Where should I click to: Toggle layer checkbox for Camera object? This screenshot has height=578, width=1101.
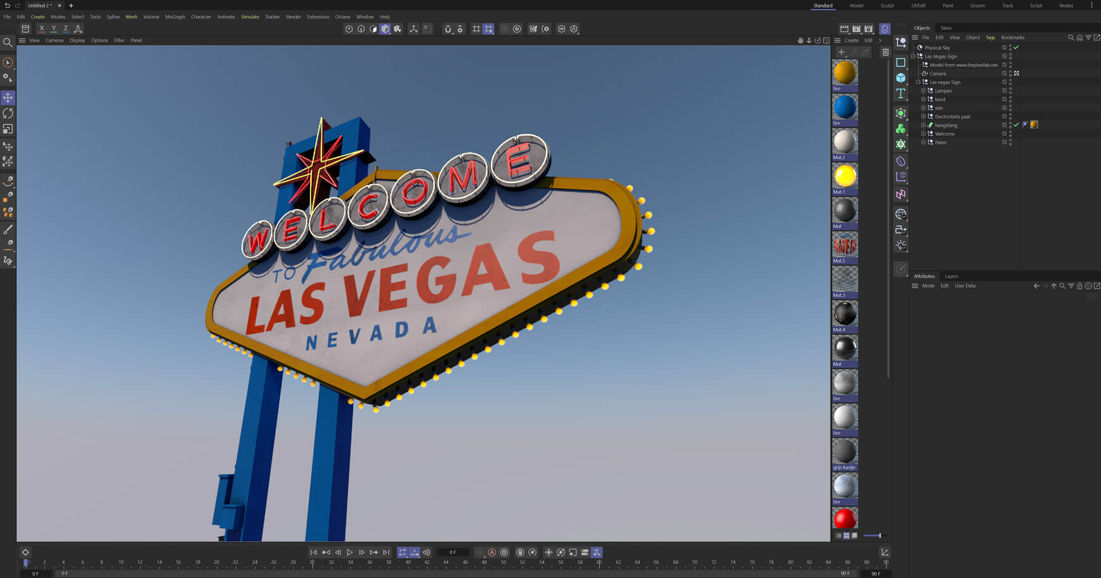point(1004,73)
